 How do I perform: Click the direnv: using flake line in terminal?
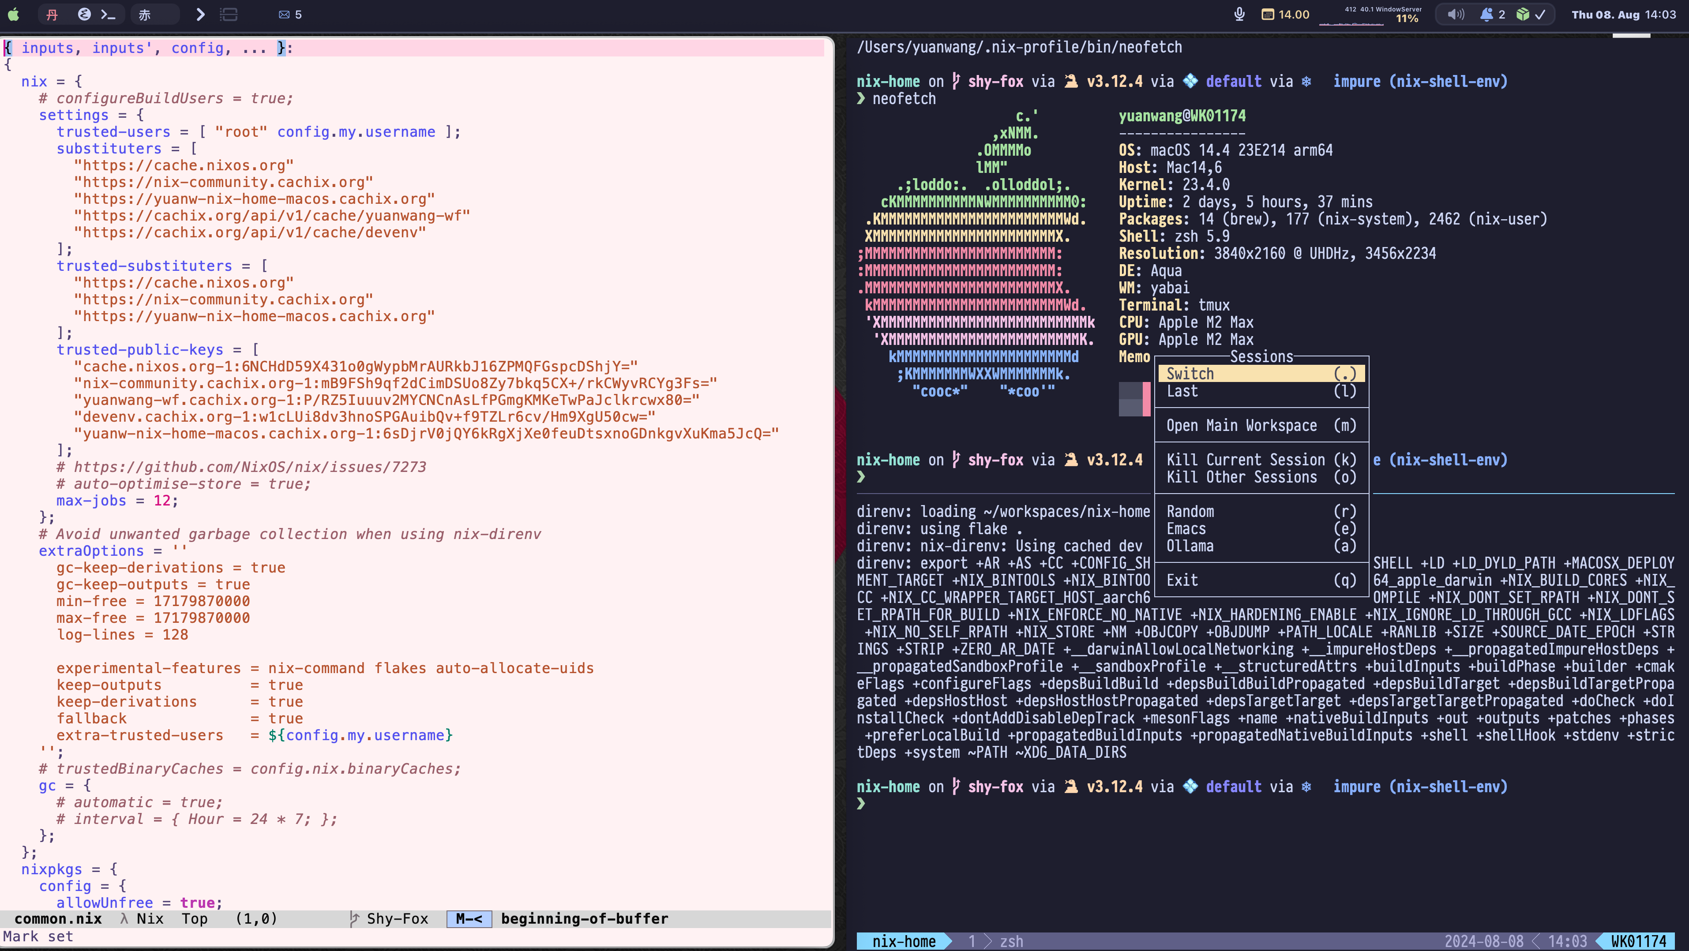(x=938, y=529)
